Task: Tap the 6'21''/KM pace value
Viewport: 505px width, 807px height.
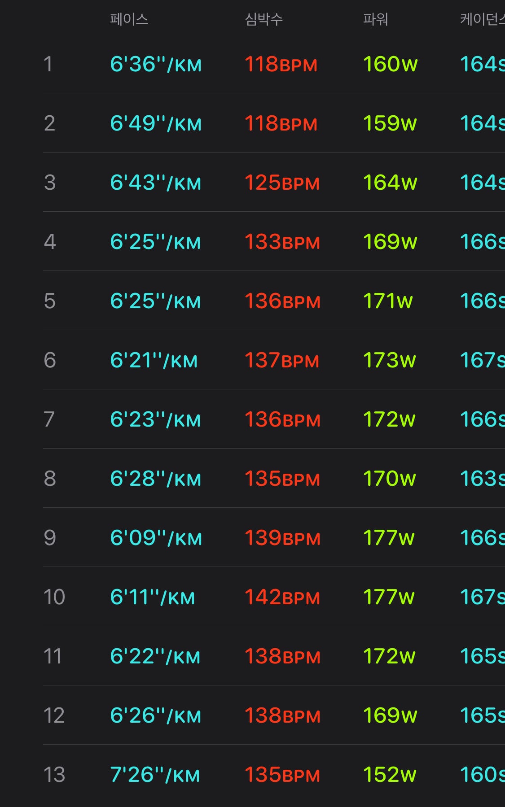Action: [154, 360]
